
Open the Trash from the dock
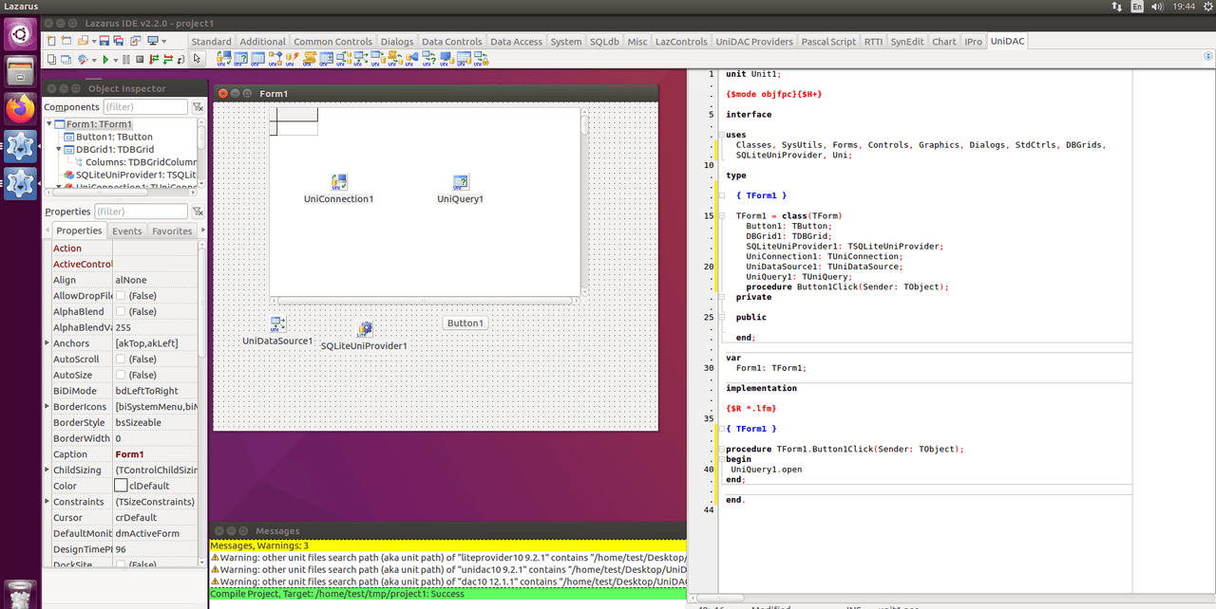[x=20, y=593]
